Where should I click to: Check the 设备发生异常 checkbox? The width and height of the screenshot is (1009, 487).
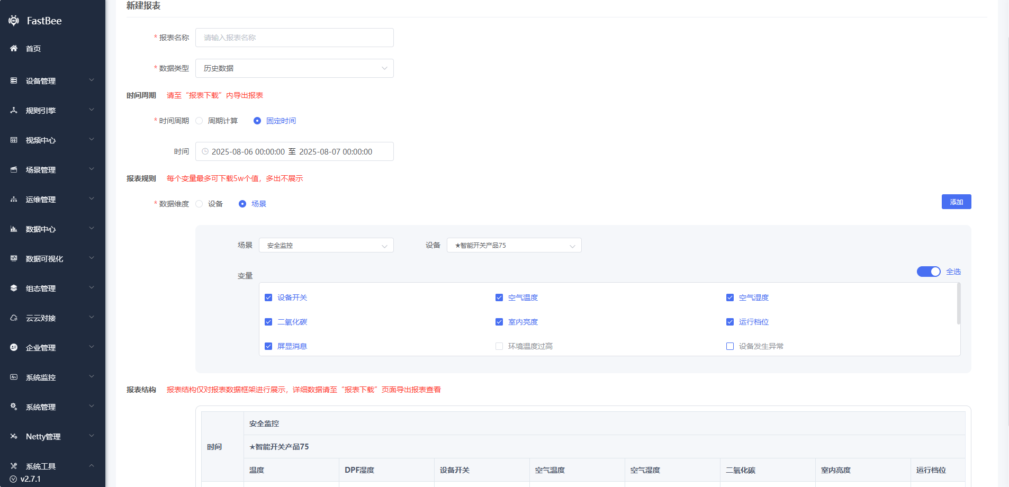click(730, 346)
